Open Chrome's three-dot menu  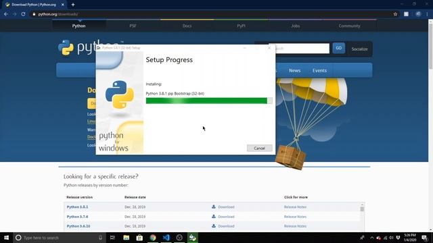pos(428,14)
